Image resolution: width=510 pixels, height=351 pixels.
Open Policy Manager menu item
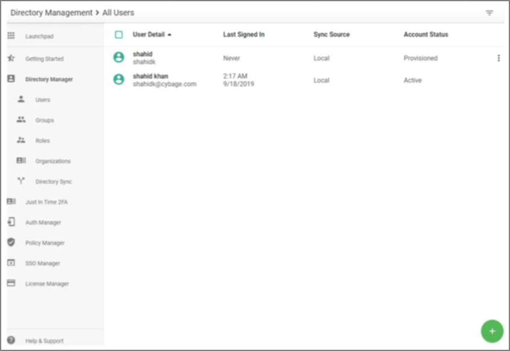[45, 243]
